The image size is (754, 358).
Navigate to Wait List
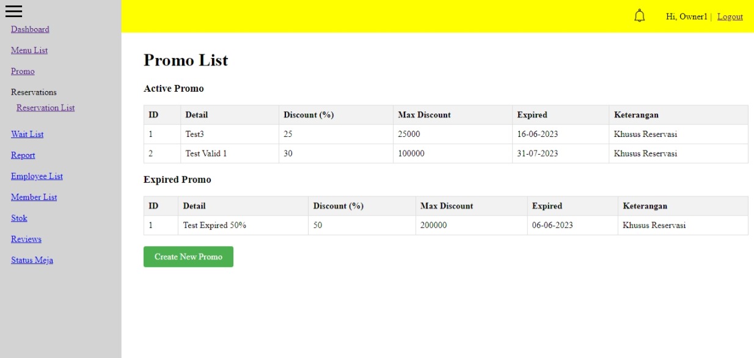point(27,134)
